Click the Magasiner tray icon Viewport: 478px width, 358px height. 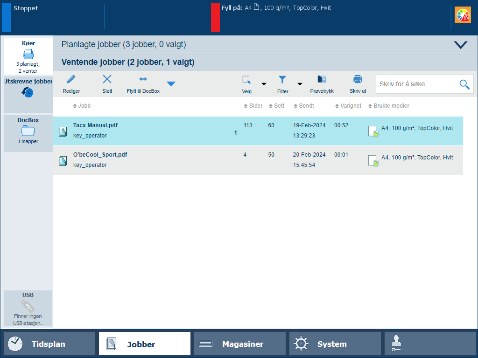(x=206, y=344)
